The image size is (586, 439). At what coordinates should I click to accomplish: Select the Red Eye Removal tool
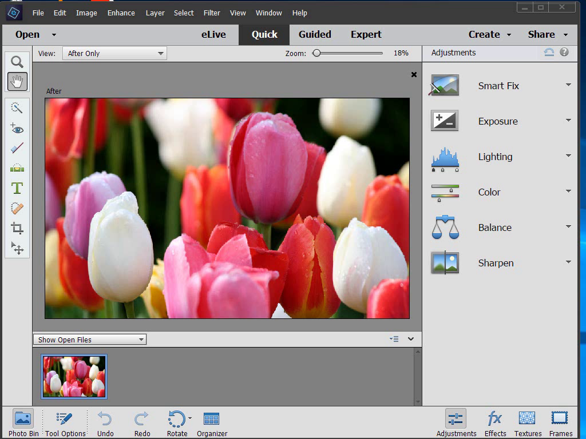coord(17,128)
